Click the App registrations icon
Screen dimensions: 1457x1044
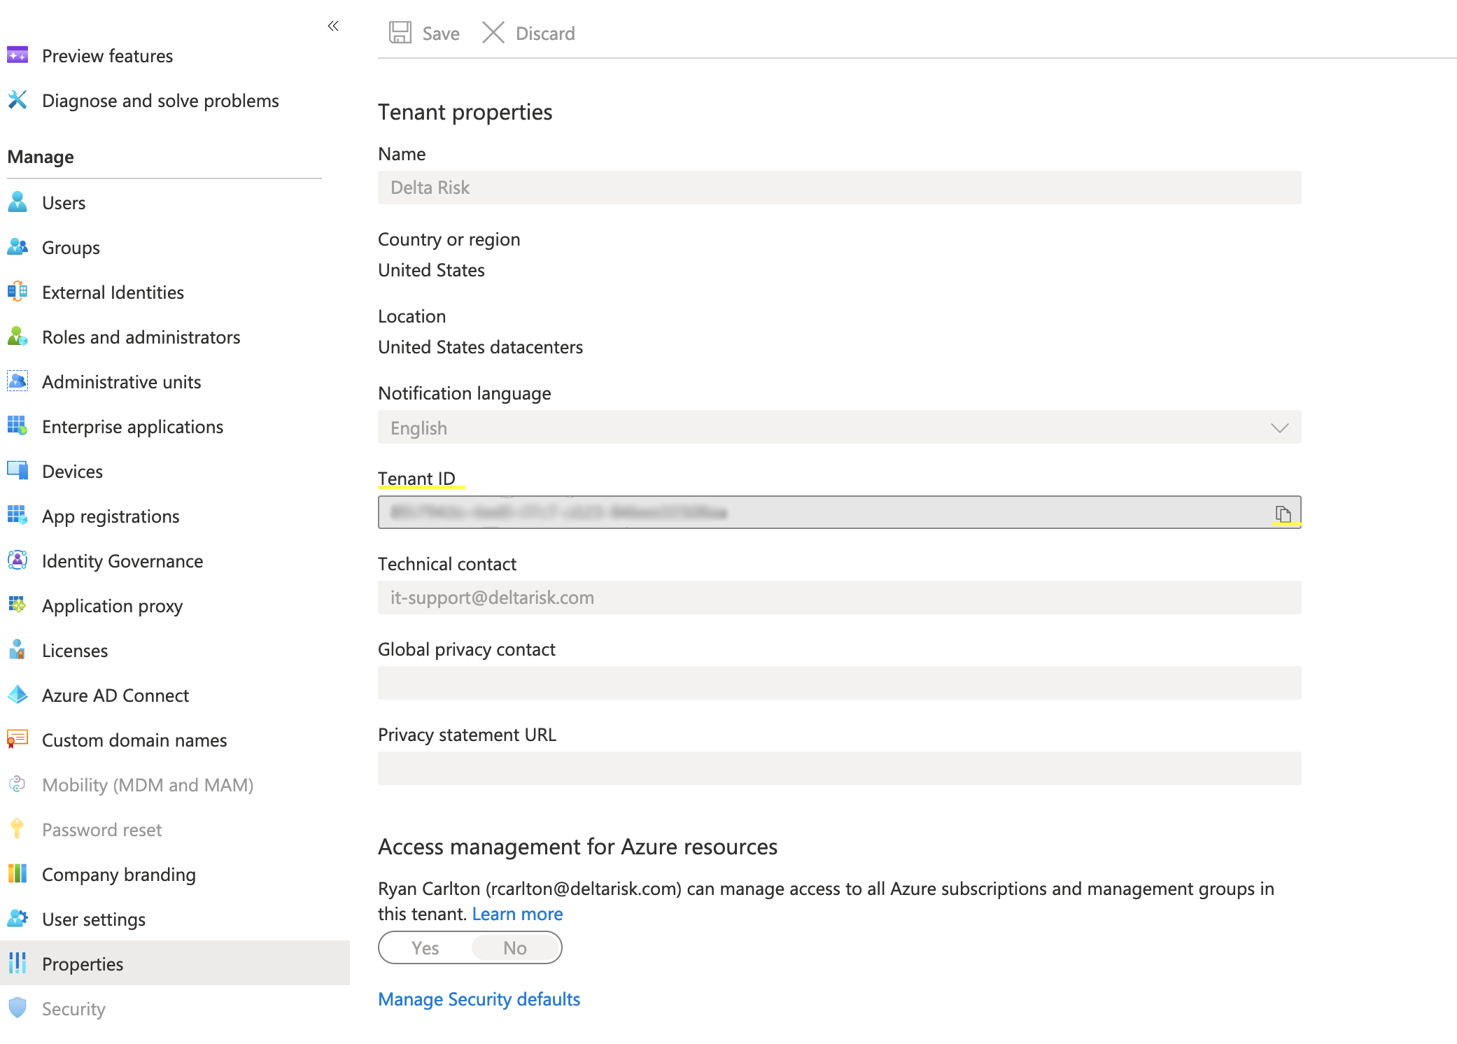point(17,516)
